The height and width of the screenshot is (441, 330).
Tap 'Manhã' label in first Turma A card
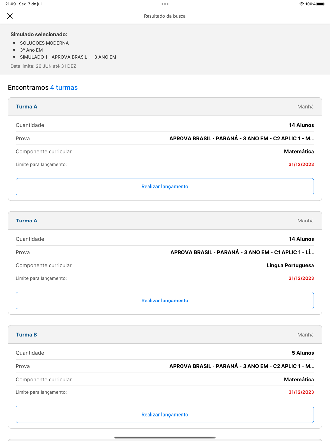tap(306, 107)
